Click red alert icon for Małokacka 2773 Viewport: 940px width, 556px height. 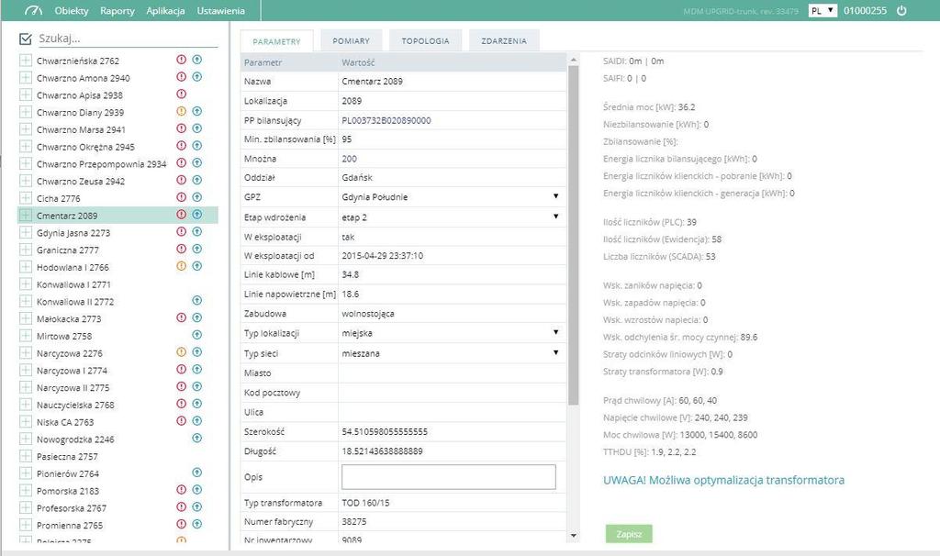(181, 317)
